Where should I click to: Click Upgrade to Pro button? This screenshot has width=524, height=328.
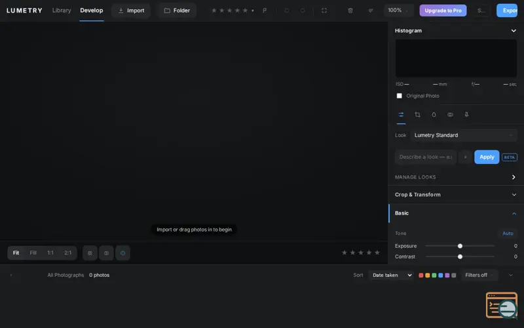pyautogui.click(x=443, y=10)
